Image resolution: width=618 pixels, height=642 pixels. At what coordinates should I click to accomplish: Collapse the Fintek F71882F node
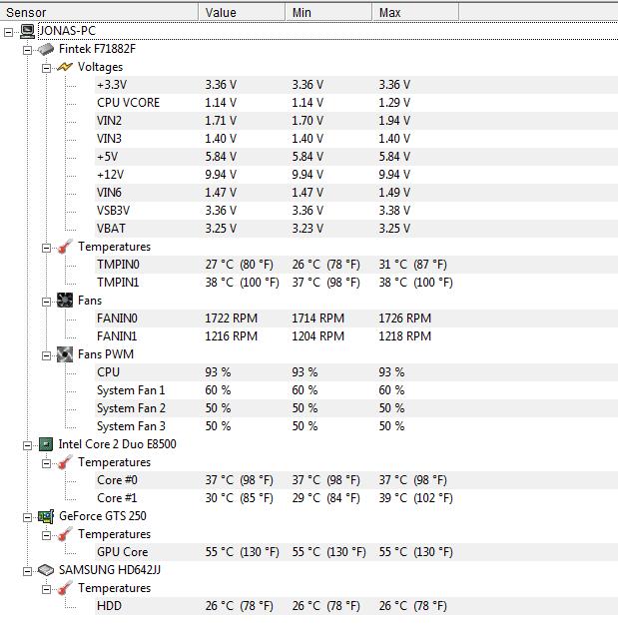[x=27, y=50]
